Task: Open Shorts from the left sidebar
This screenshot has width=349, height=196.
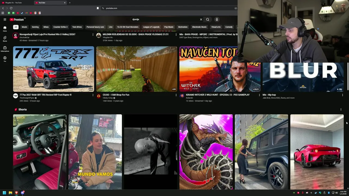Action: (x=5, y=39)
